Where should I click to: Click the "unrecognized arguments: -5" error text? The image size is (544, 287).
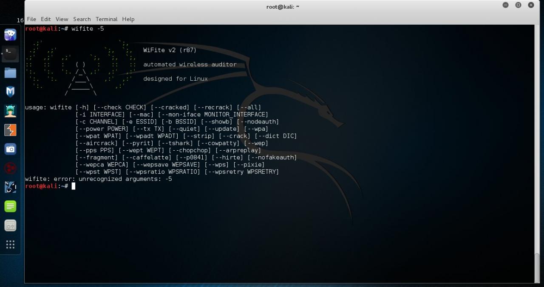(125, 179)
